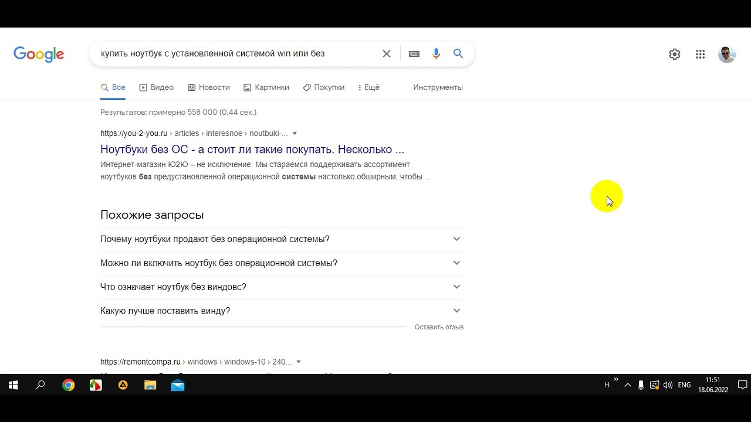
Task: Expand 'Можно ли включить ноутбук без операционной системы?'
Action: (x=282, y=263)
